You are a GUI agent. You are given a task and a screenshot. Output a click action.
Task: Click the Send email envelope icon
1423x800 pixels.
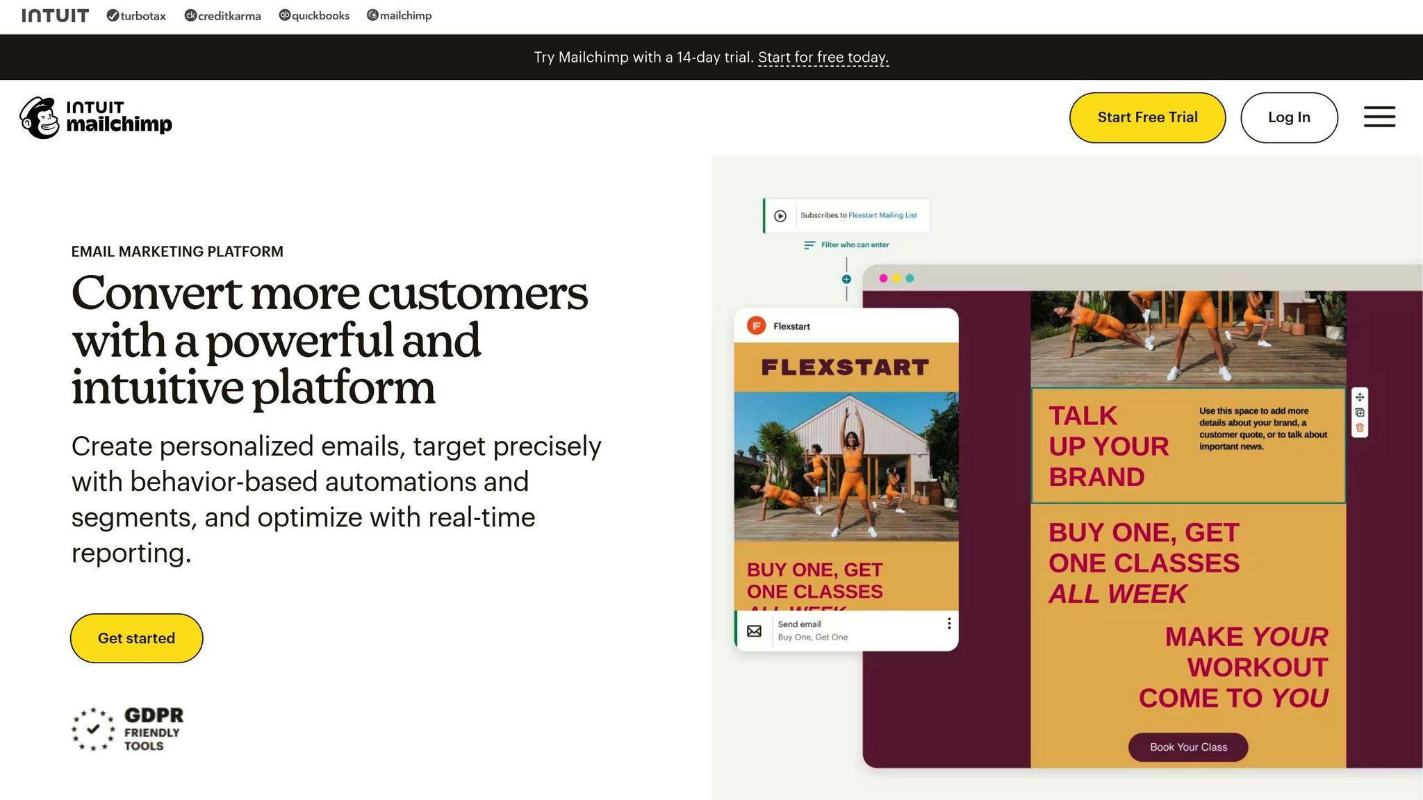(754, 630)
